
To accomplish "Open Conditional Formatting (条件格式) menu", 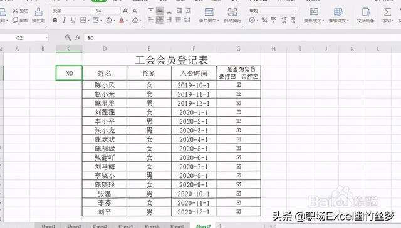I will pyautogui.click(x=314, y=15).
